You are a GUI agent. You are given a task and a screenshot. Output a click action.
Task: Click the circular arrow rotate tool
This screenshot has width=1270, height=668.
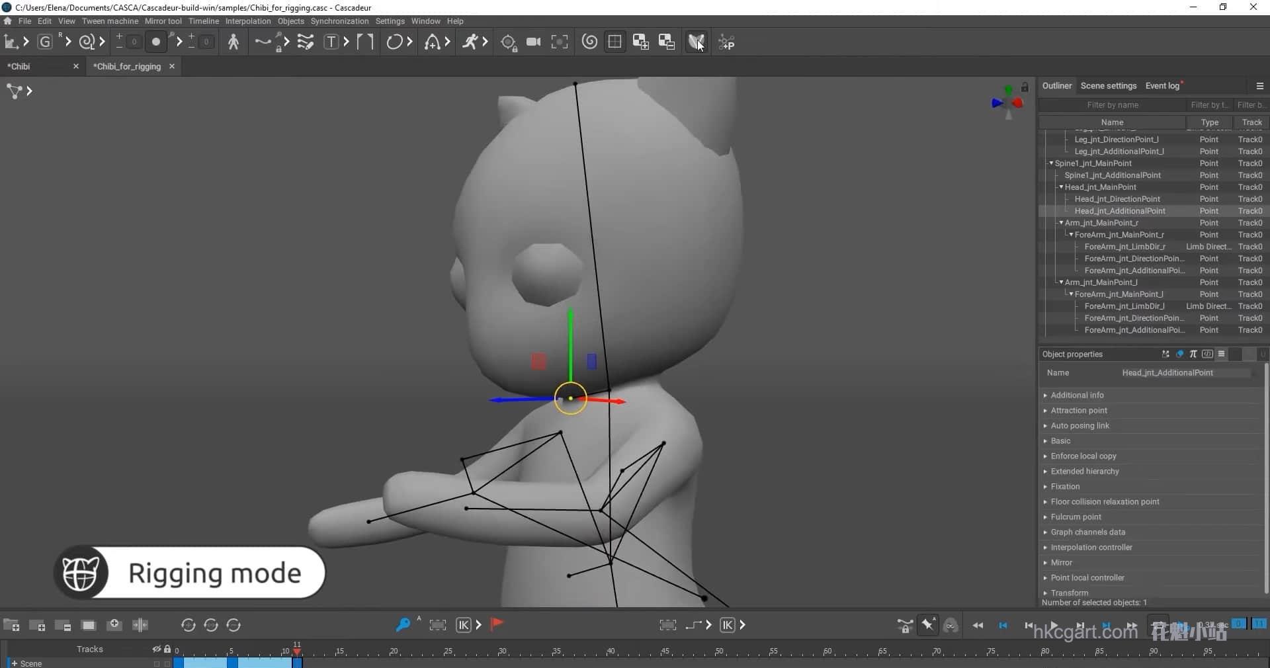(394, 42)
